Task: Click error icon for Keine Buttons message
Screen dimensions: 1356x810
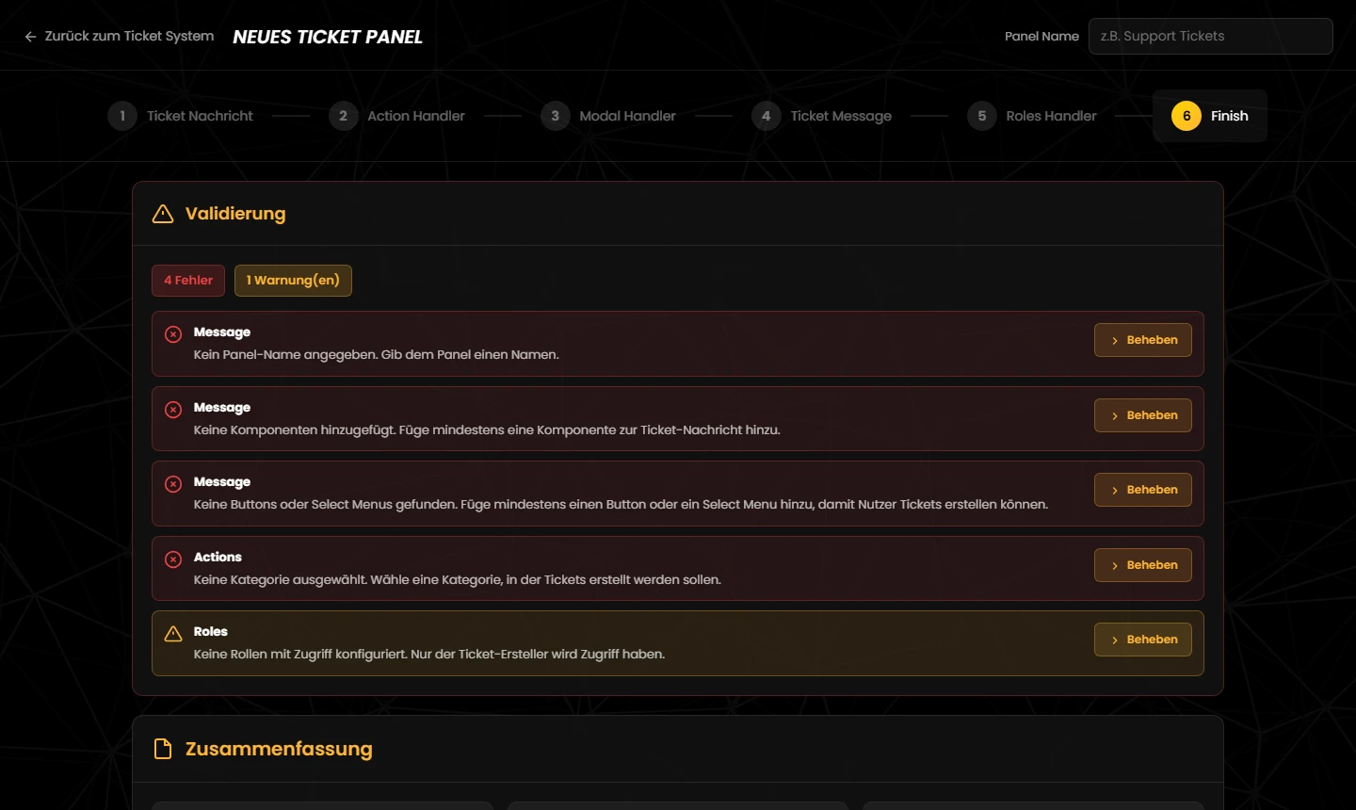Action: pos(173,484)
